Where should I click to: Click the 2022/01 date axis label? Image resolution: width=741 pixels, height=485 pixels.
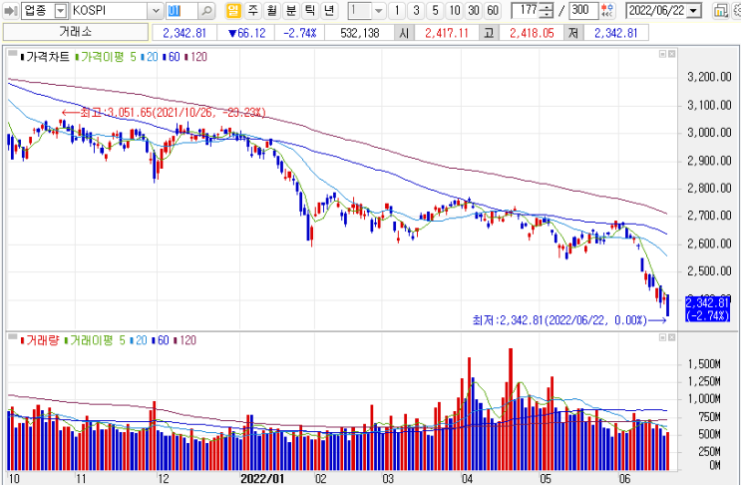click(x=262, y=478)
